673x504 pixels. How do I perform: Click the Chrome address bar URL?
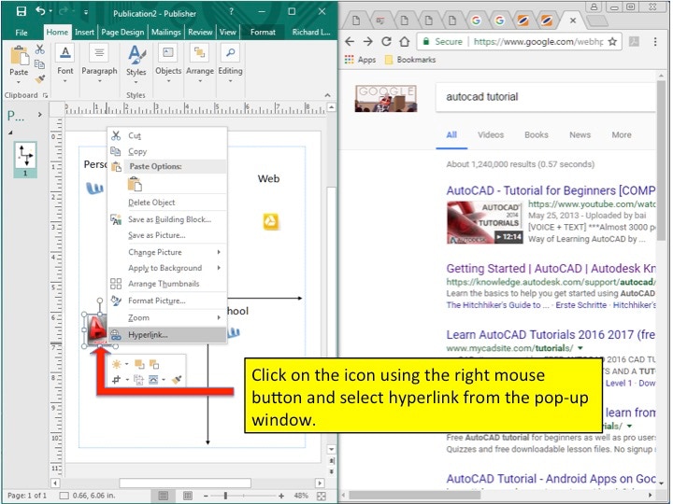pos(538,42)
